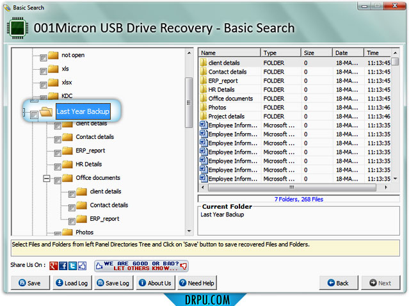Viewport: 409px width, 306px height.
Task: Click the file list vertical scrollbar thumb
Action: tap(396, 61)
